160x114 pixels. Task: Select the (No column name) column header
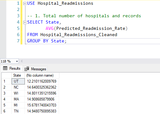pos(42,75)
